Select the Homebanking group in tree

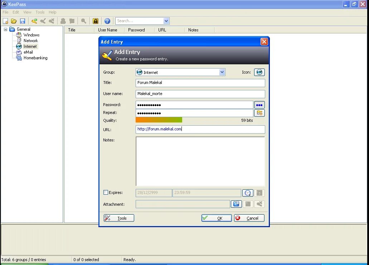point(35,58)
